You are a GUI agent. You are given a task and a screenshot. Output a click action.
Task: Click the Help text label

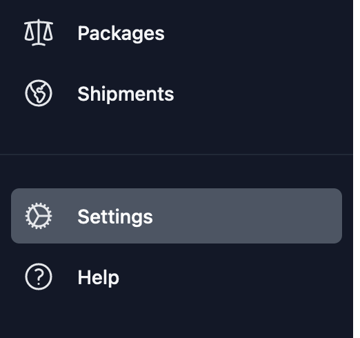point(99,277)
